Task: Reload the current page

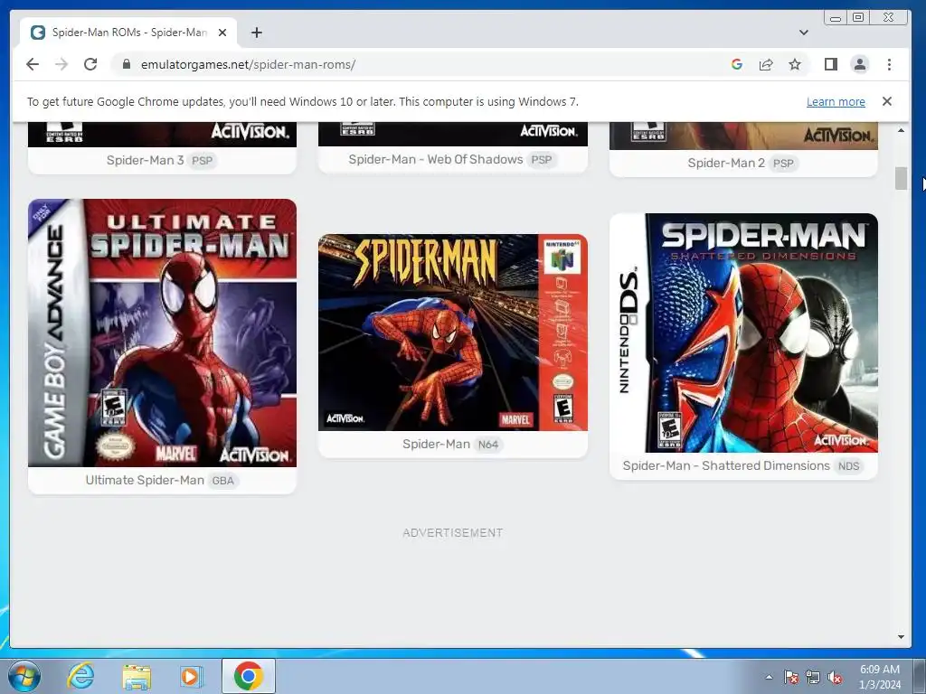Action: pos(90,64)
